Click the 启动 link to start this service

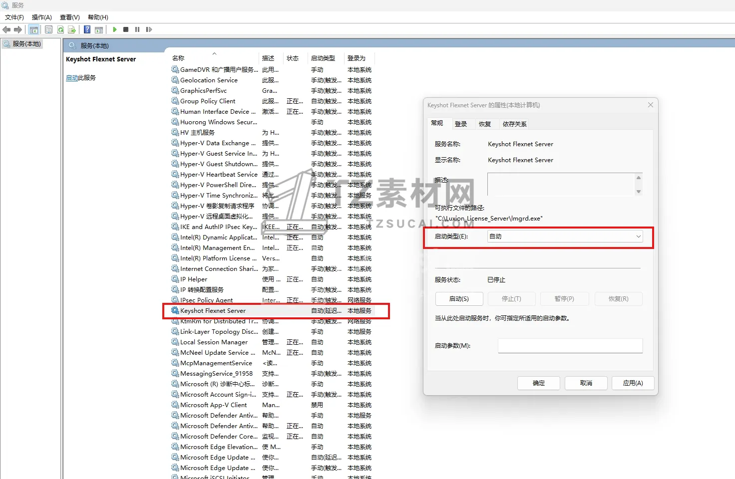pyautogui.click(x=72, y=78)
